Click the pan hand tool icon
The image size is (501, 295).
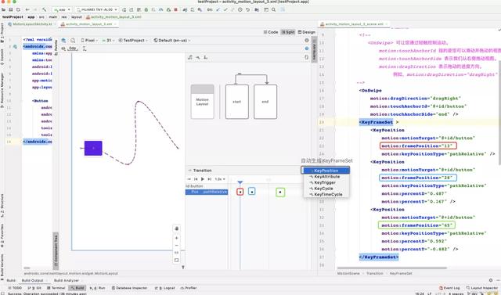pyautogui.click(x=177, y=228)
